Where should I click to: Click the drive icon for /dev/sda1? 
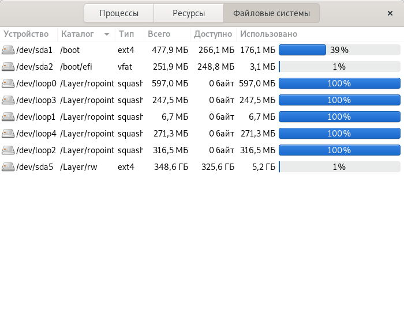[8, 50]
